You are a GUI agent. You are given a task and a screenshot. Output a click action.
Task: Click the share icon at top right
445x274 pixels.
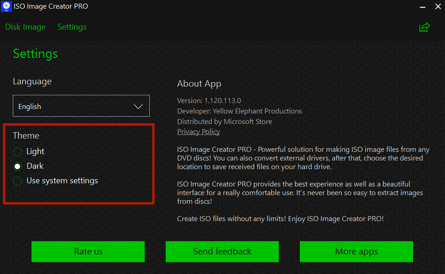pyautogui.click(x=424, y=27)
